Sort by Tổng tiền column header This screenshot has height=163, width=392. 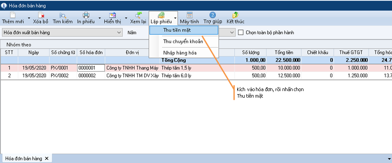[284, 52]
